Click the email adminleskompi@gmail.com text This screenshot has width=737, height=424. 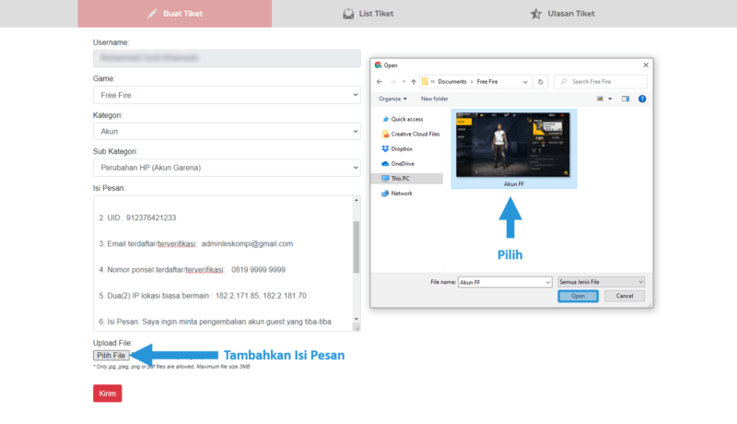pyautogui.click(x=247, y=243)
